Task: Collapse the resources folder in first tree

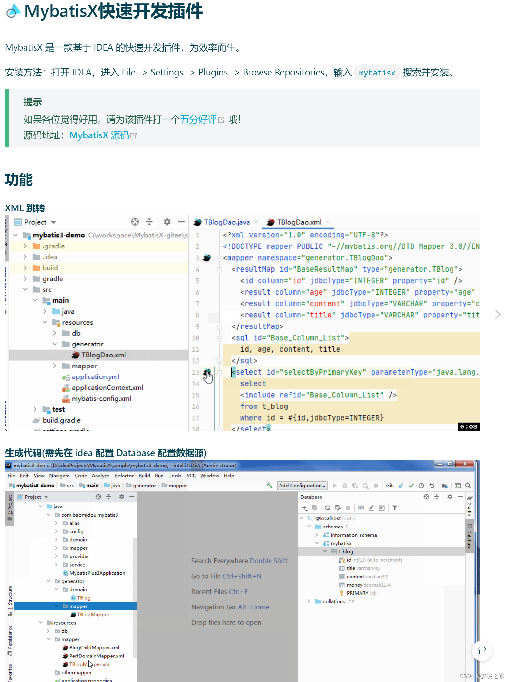Action: point(45,322)
